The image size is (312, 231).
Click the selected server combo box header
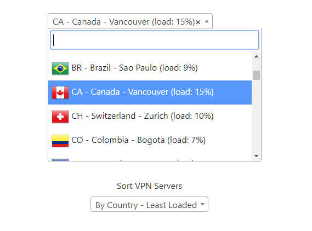click(x=130, y=21)
